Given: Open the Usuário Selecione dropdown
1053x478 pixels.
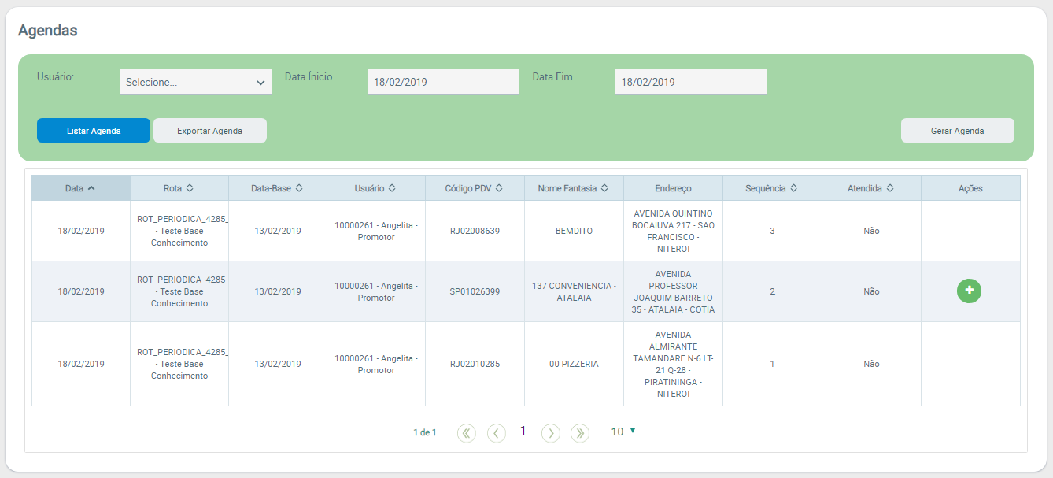Looking at the screenshot, I should point(195,83).
